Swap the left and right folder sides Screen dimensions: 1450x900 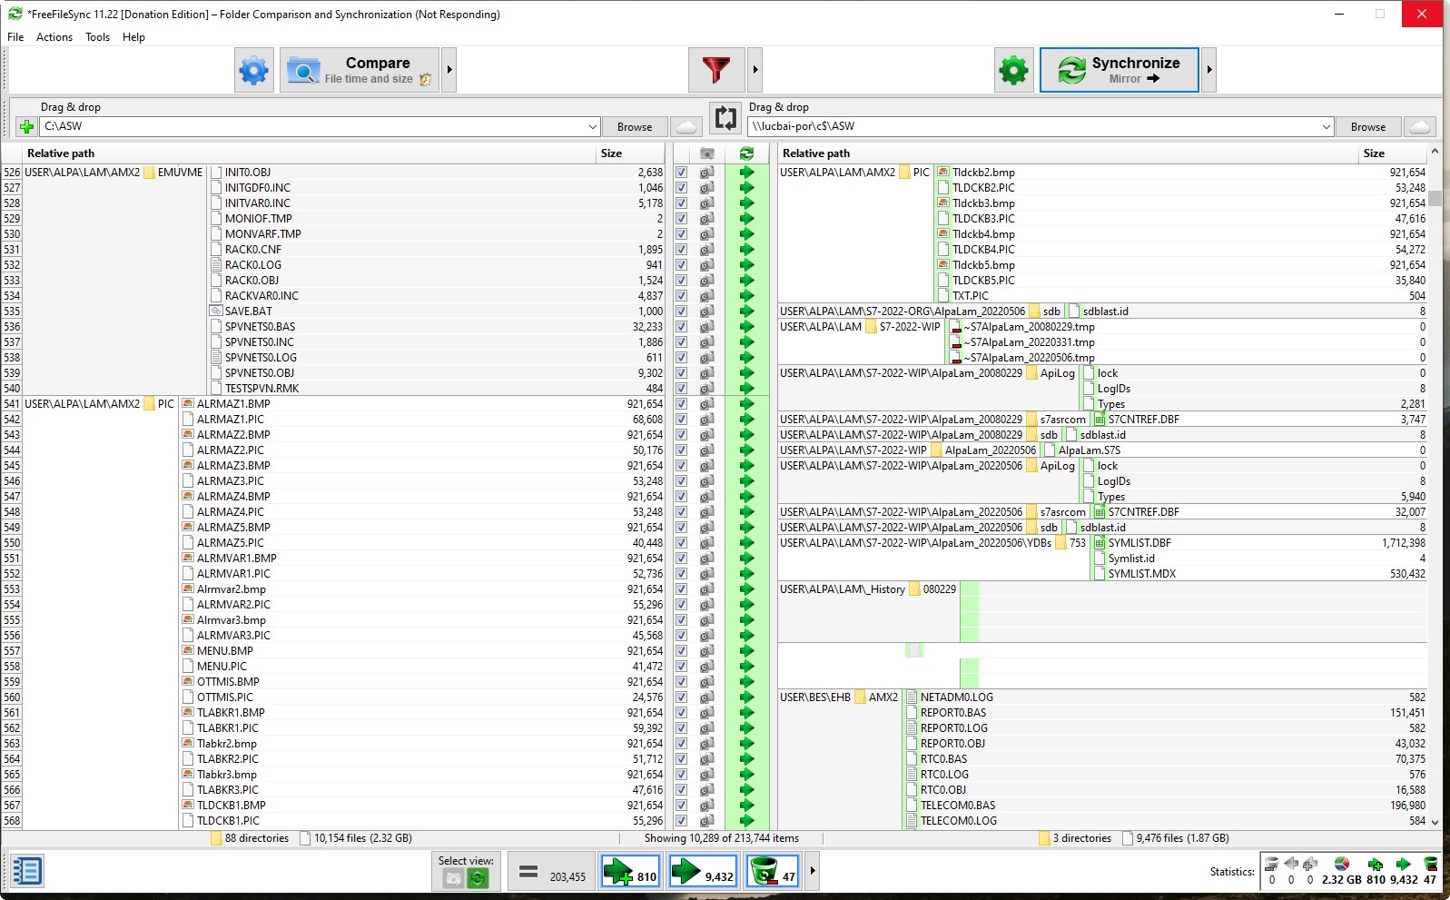(725, 118)
